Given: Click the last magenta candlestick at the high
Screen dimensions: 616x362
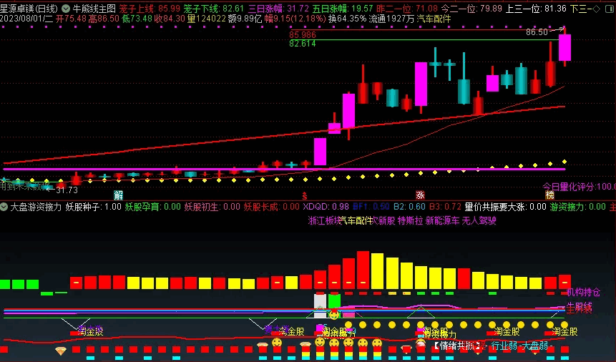Looking at the screenshot, I should click(x=564, y=47).
